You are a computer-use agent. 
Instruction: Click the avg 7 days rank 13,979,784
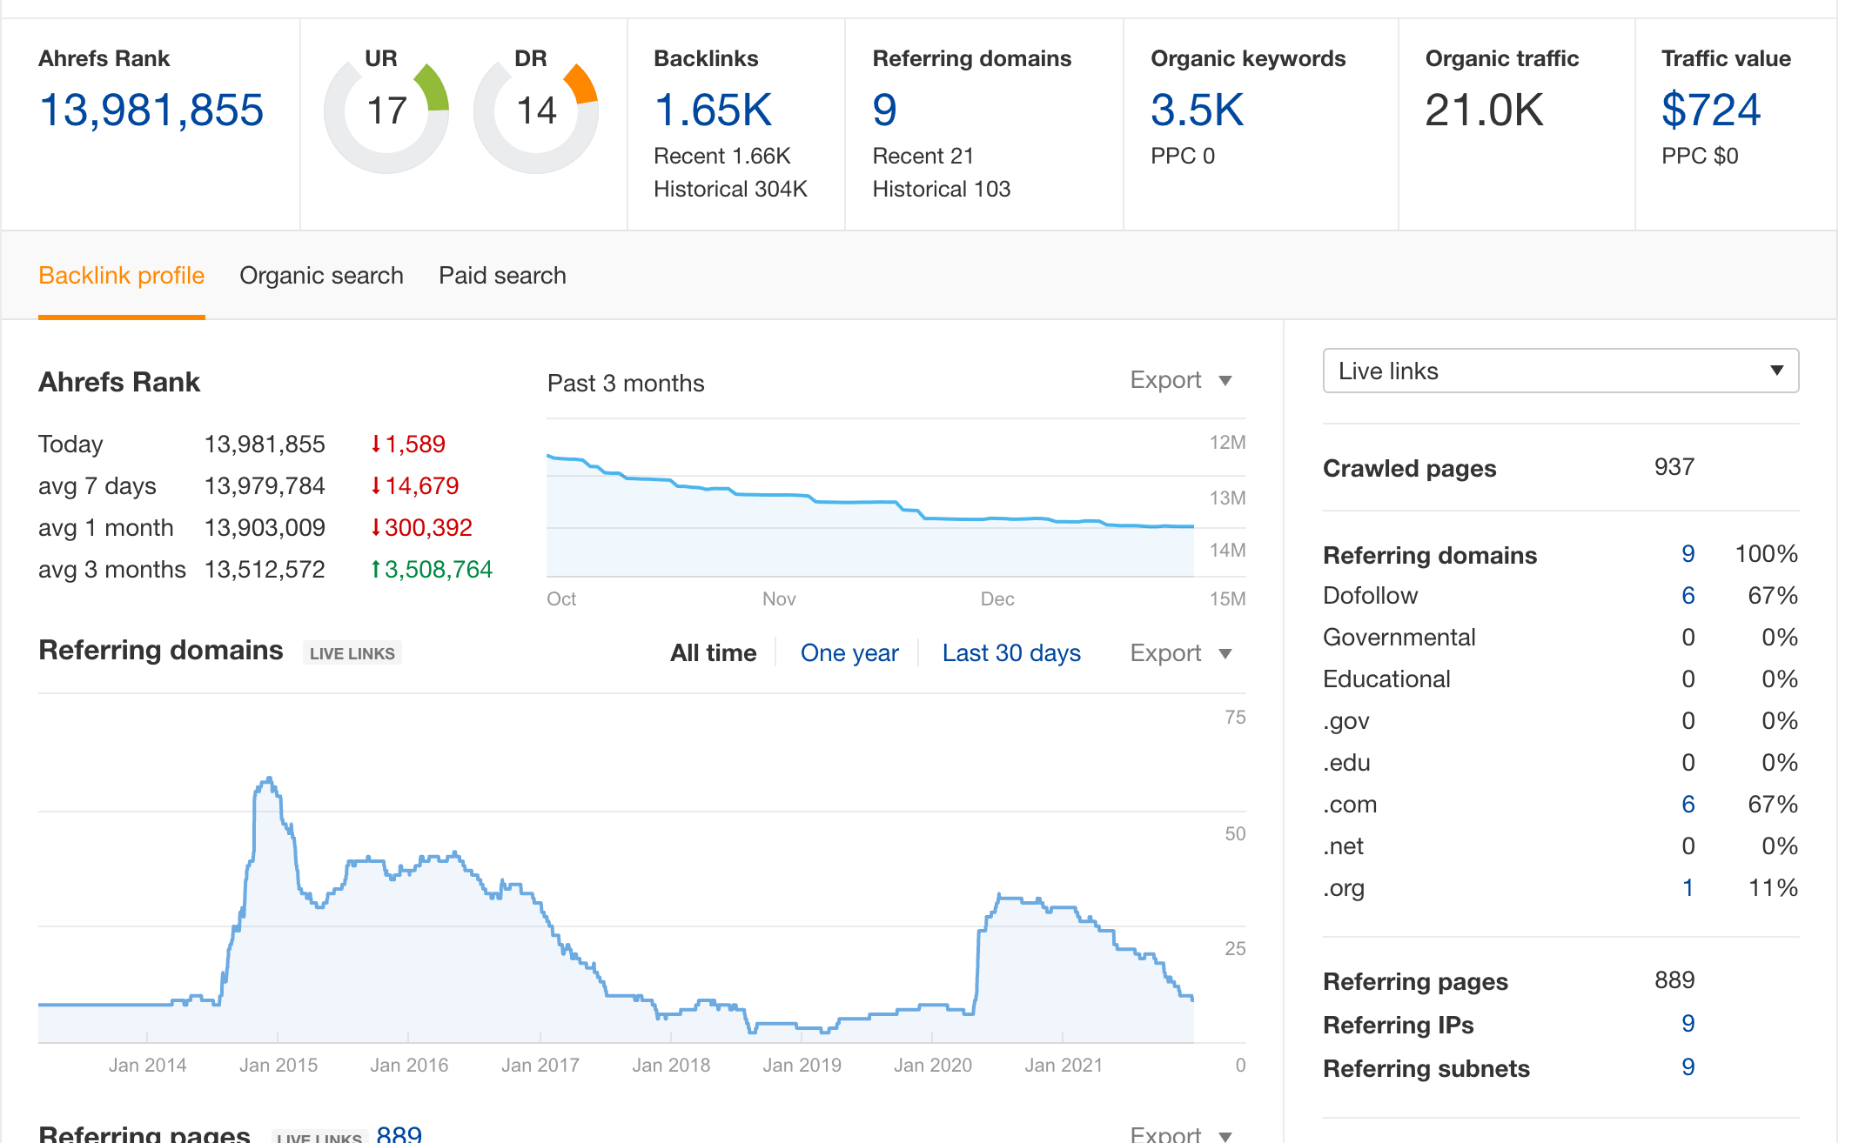[x=265, y=486]
